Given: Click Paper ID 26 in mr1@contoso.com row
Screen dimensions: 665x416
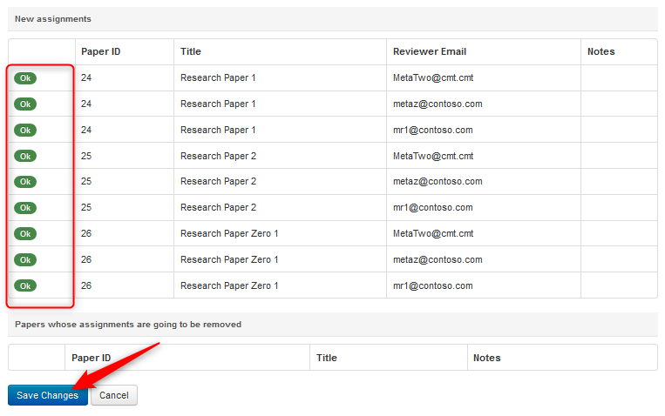Looking at the screenshot, I should tap(86, 285).
